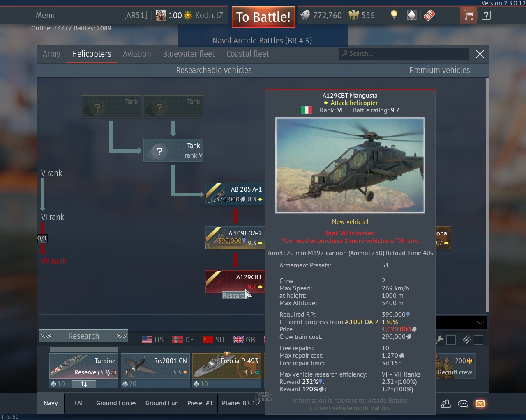The height and width of the screenshot is (420, 526).
Task: Open the chat speech bubble icon
Action: pos(463,404)
